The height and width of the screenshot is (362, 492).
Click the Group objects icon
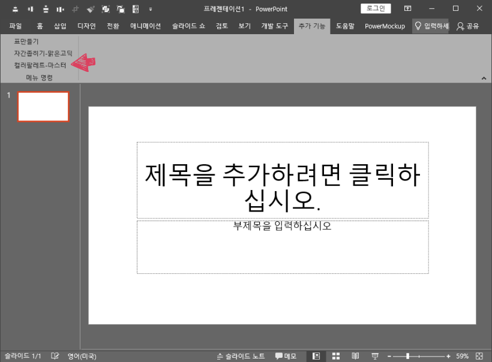106,9
